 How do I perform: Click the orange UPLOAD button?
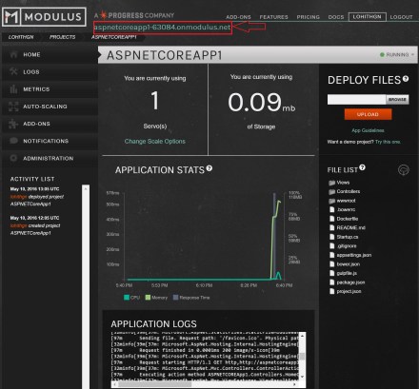(x=368, y=114)
